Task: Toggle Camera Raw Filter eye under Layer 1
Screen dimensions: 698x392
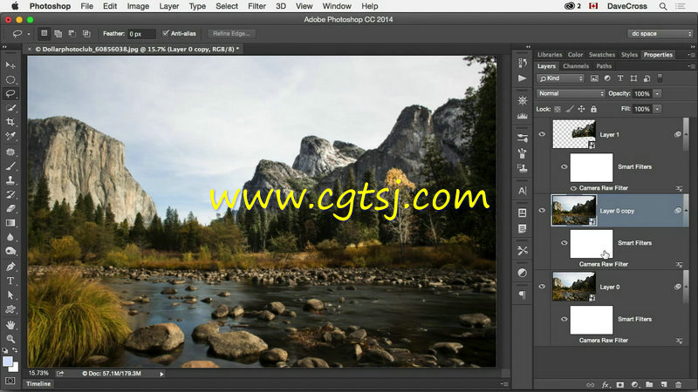Action: [573, 188]
